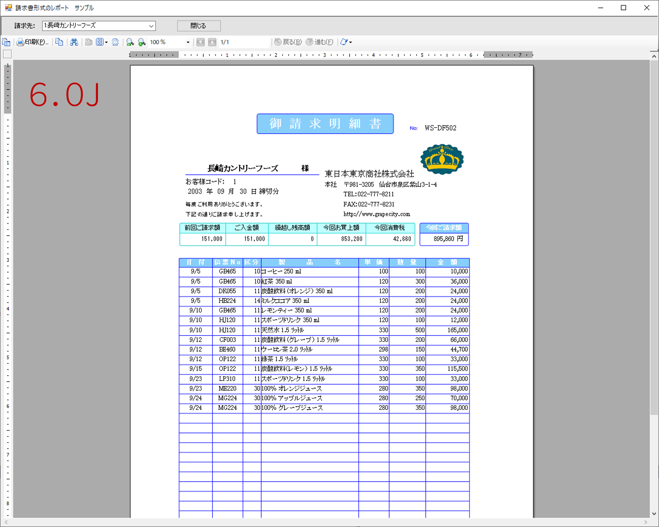Click 100% オレンジジュース product row
Screen dimensions: 659x527
click(x=324, y=389)
